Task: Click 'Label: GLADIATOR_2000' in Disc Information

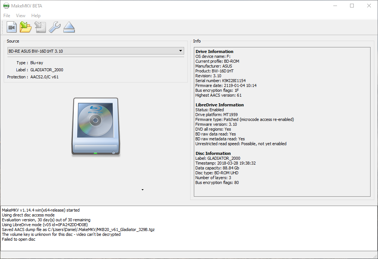Action: (x=218, y=158)
